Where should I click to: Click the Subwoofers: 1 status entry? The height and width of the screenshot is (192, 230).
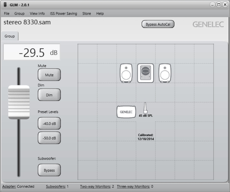(x=57, y=186)
